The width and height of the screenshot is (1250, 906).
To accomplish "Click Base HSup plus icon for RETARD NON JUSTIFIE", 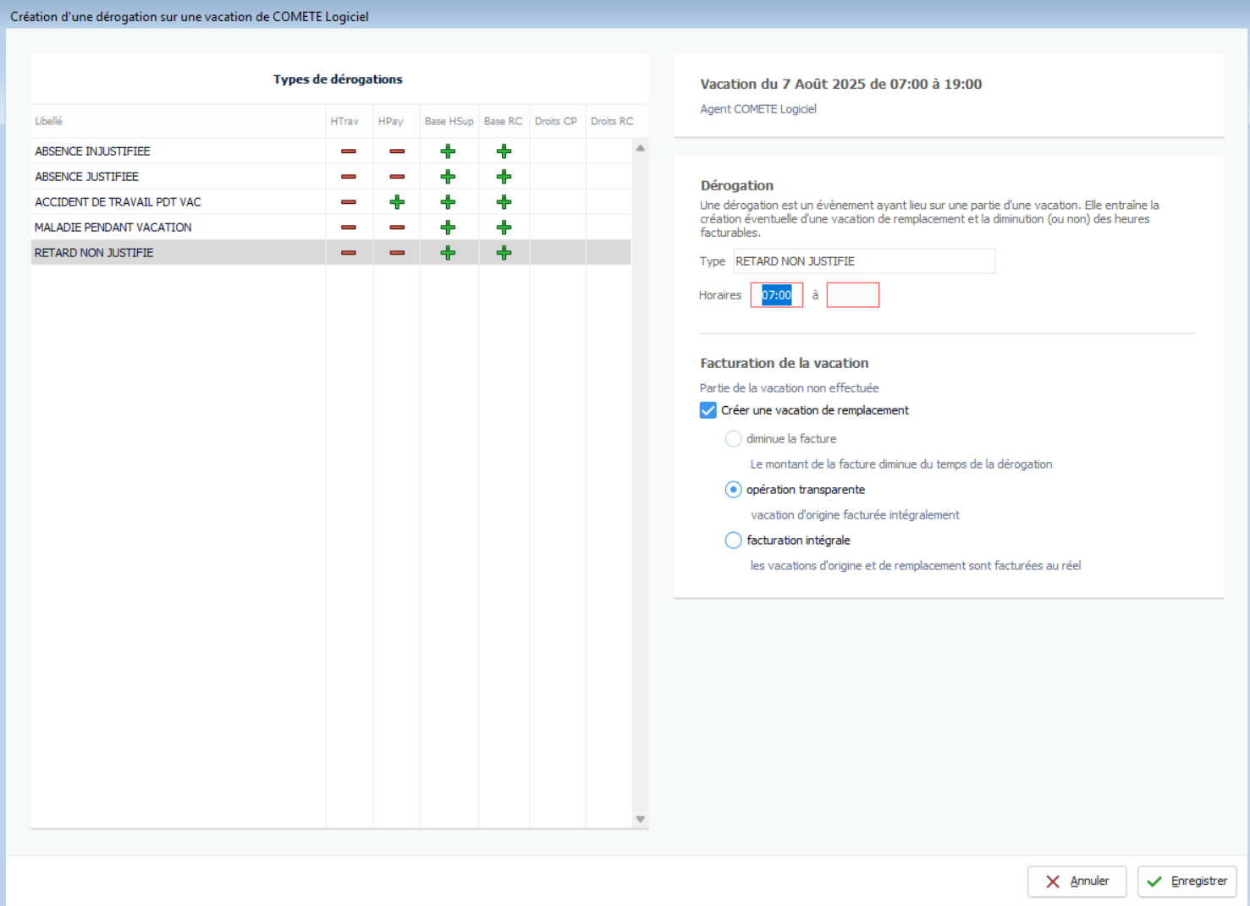I will [448, 253].
